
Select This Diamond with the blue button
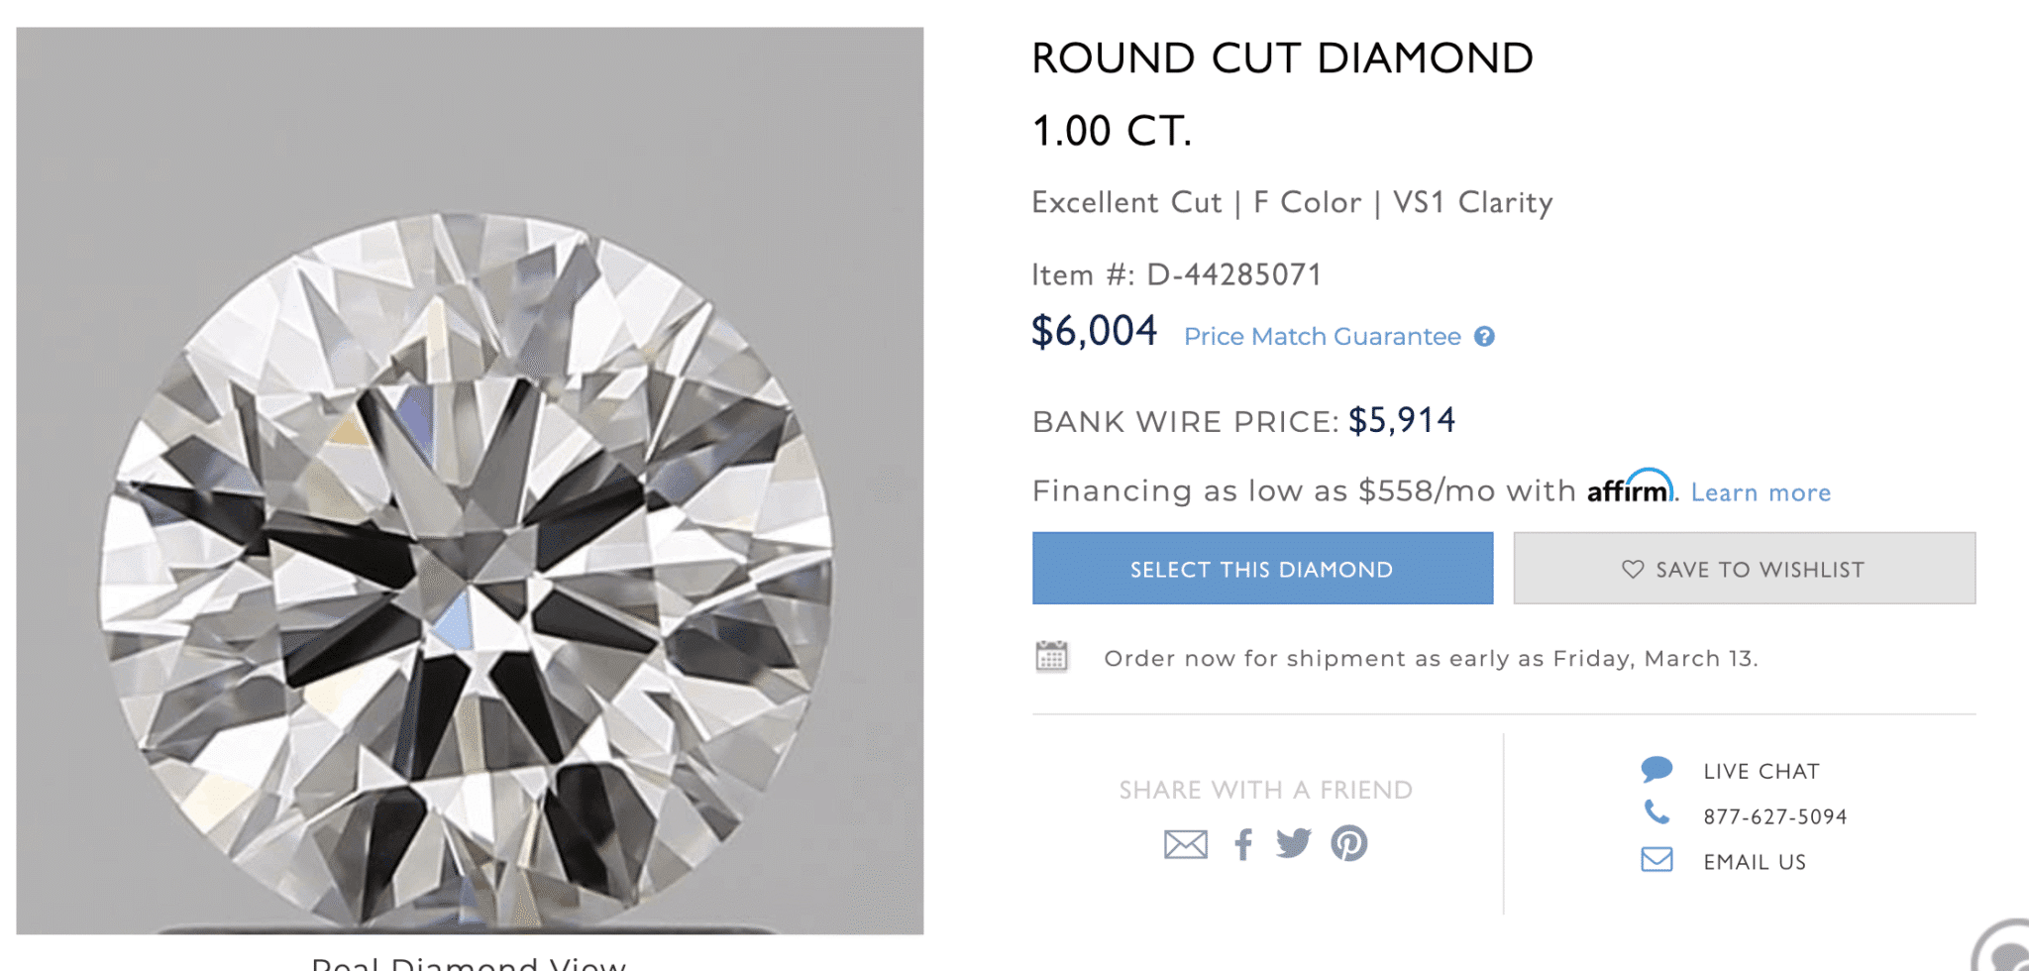pyautogui.click(x=1261, y=568)
